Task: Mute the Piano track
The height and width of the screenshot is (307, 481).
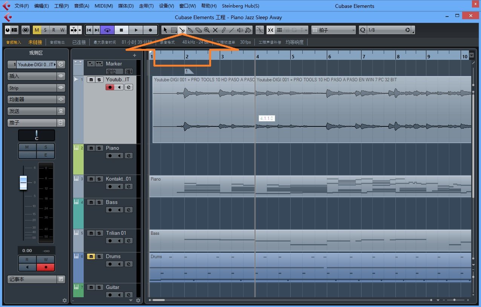Action: coord(91,148)
